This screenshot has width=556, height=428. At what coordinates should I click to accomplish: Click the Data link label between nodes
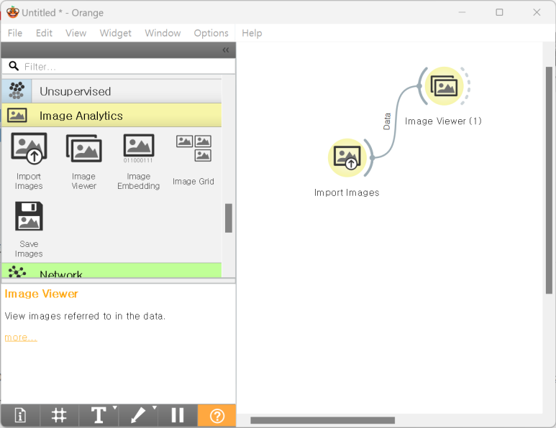[x=387, y=121]
